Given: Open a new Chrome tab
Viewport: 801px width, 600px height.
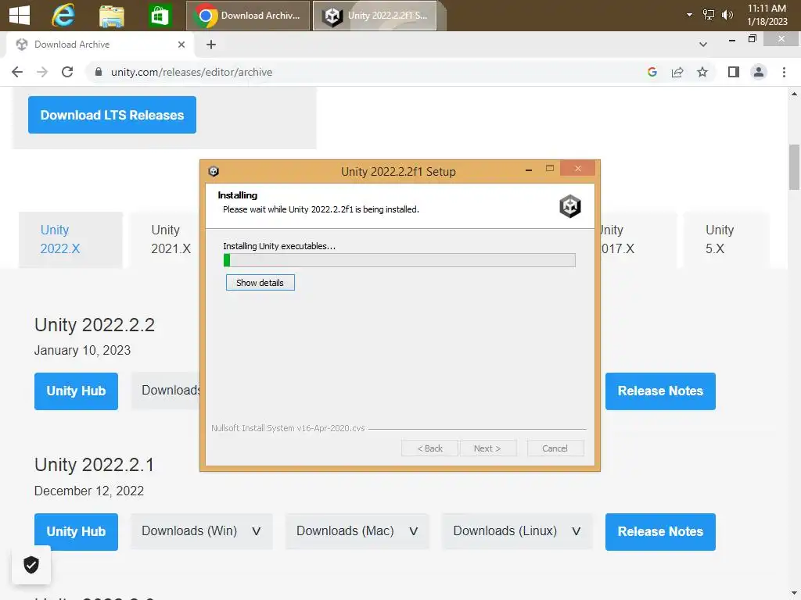Looking at the screenshot, I should pyautogui.click(x=211, y=45).
